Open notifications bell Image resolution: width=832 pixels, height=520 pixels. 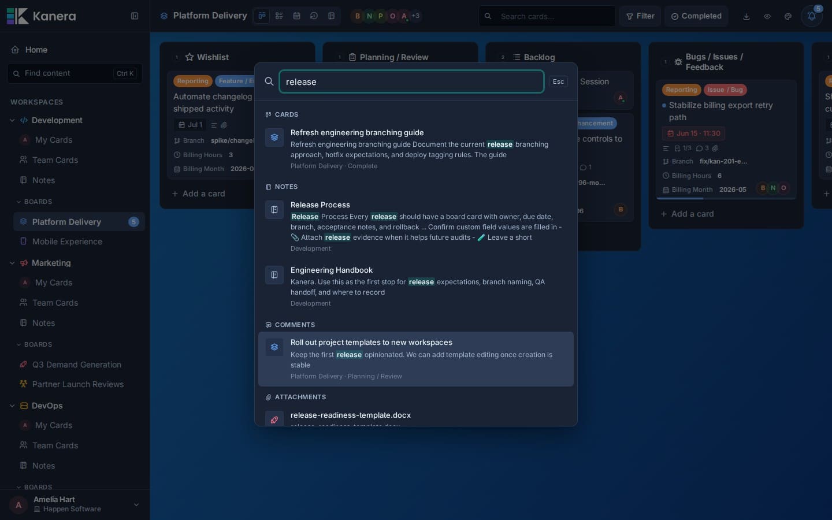point(811,16)
